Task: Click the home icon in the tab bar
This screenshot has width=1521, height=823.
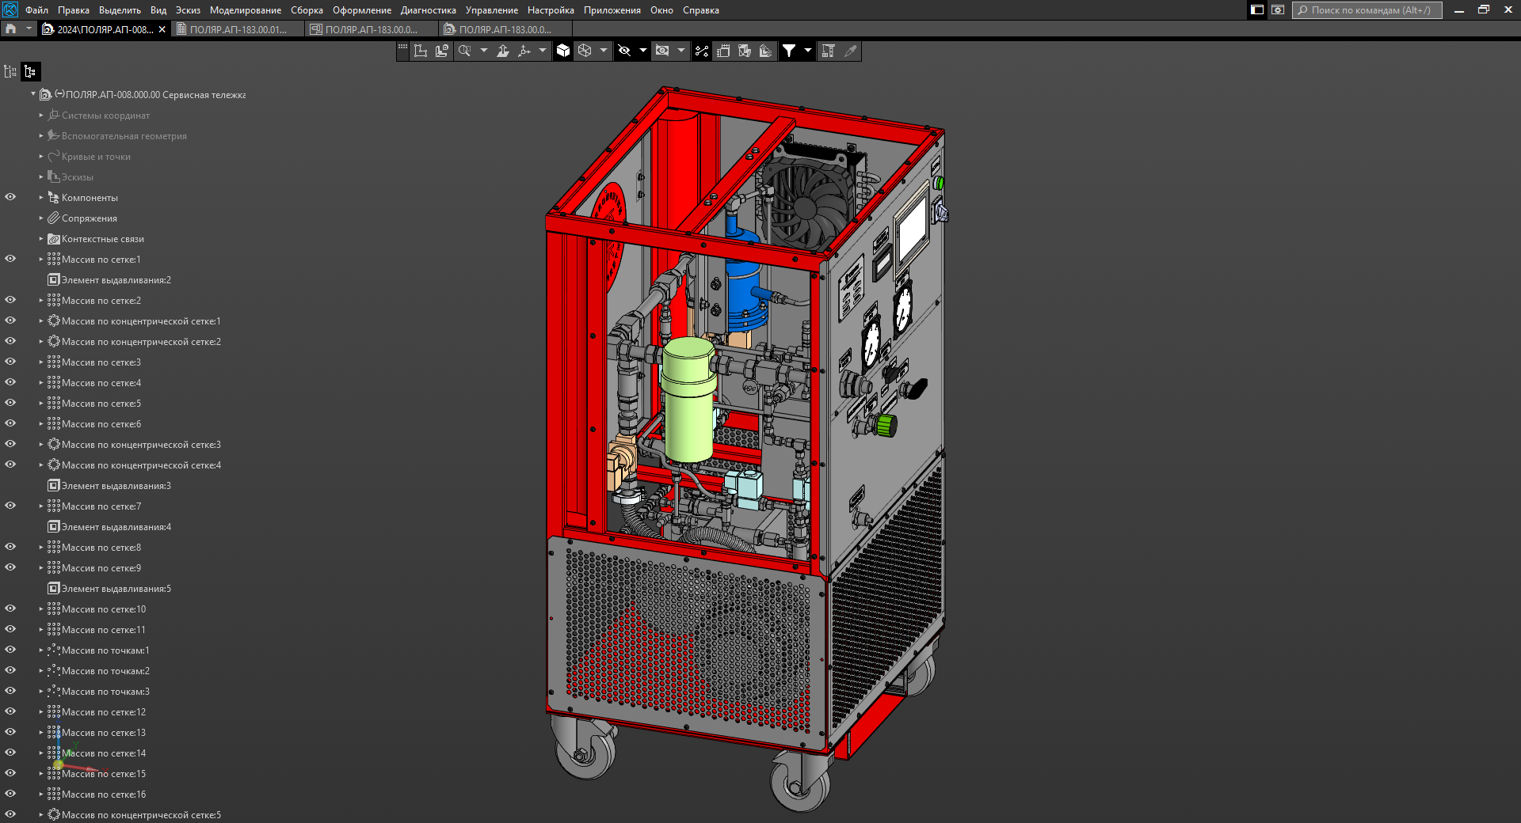Action: pyautogui.click(x=10, y=29)
